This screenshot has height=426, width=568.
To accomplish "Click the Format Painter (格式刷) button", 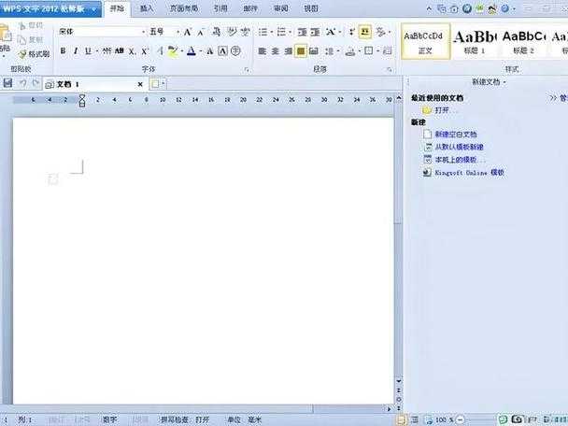I will [x=34, y=53].
